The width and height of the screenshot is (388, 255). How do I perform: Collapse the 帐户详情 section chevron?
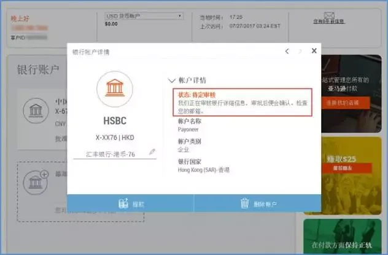coord(171,80)
